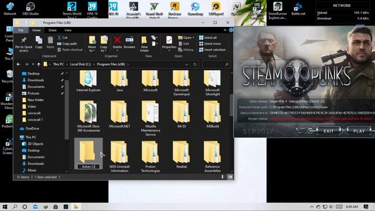Go back with the Back arrow
Screen dimensions: 375x211
point(18,64)
